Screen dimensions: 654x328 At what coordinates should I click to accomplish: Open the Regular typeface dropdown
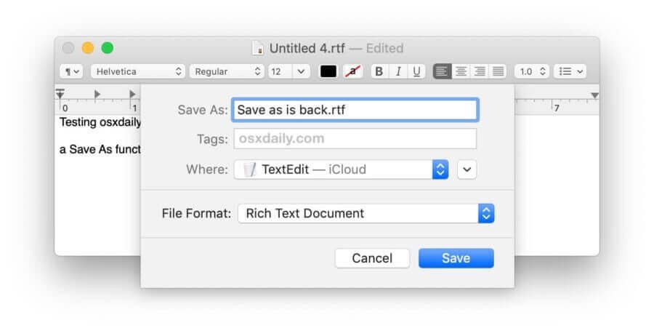[x=227, y=71]
